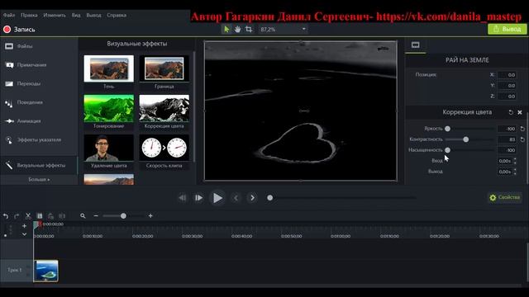The width and height of the screenshot is (529, 297).
Task: Click the Яркость brightness slider handle
Action: pyautogui.click(x=447, y=129)
